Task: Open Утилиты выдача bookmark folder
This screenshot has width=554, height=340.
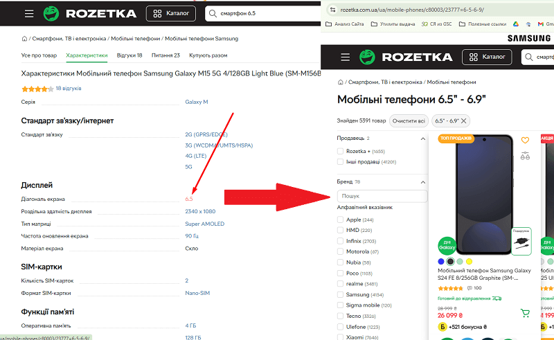Action: click(393, 24)
